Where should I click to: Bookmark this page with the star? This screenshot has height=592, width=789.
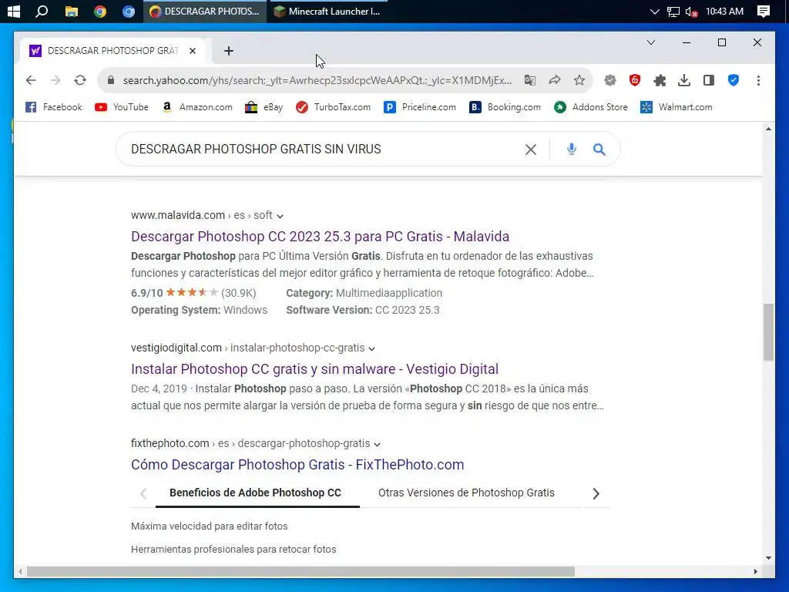[x=579, y=80]
